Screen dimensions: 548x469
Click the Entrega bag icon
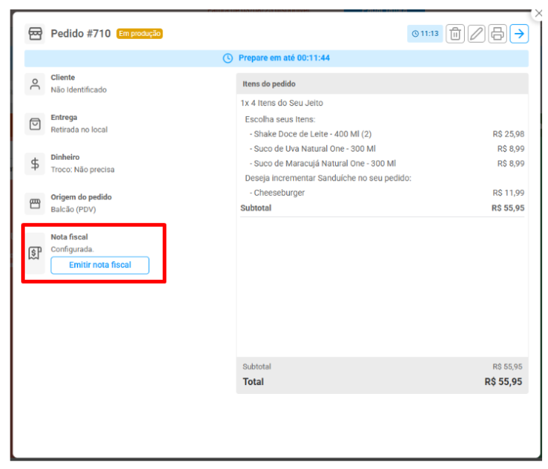tap(35, 124)
